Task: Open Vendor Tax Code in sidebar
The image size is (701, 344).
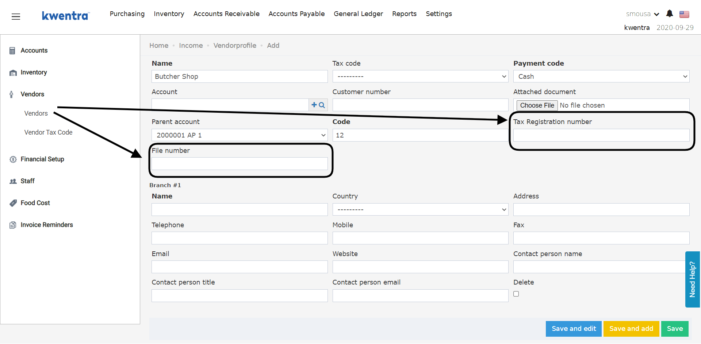Action: 48,132
